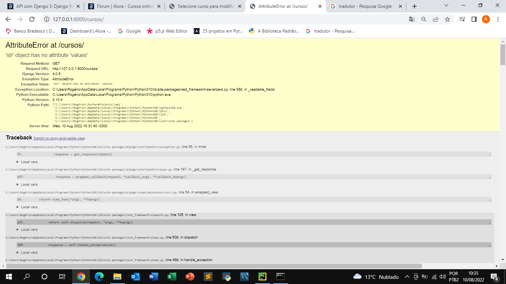Viewport: 506px width, 284px height.
Task: Open a new browser tab
Action: [415, 6]
